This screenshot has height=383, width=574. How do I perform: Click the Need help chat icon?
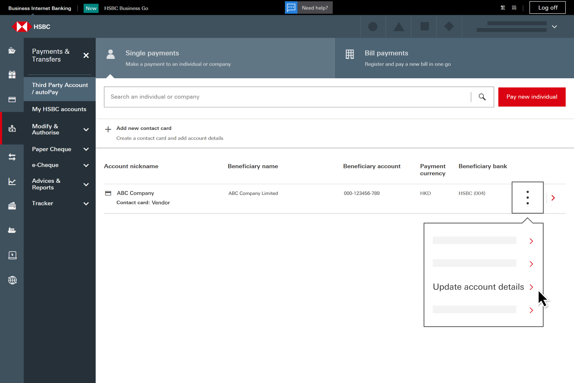coord(291,8)
